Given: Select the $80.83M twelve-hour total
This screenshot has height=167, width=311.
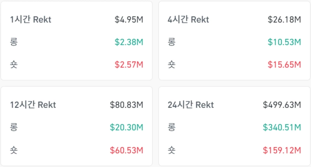Looking at the screenshot, I should click(x=127, y=105).
